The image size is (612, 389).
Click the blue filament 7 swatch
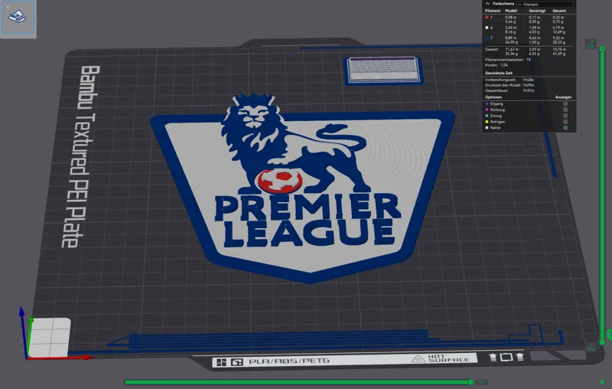(x=487, y=38)
